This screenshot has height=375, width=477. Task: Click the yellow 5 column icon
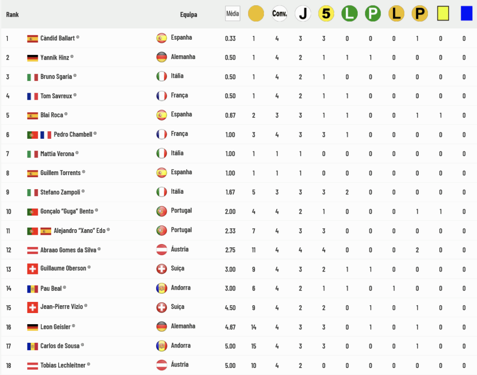[x=326, y=14]
